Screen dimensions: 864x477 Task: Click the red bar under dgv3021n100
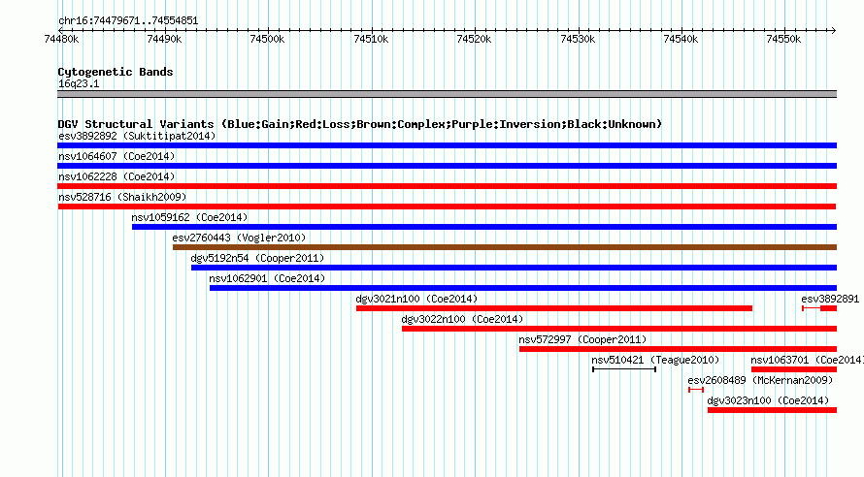coord(554,308)
